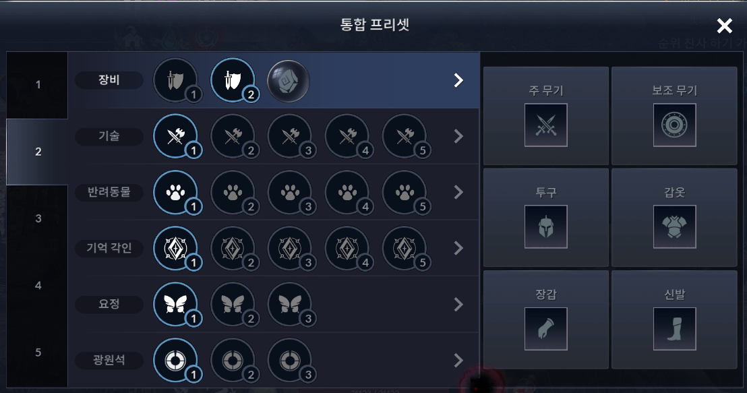
Task: Click the rose gem orb icon
Action: click(289, 81)
